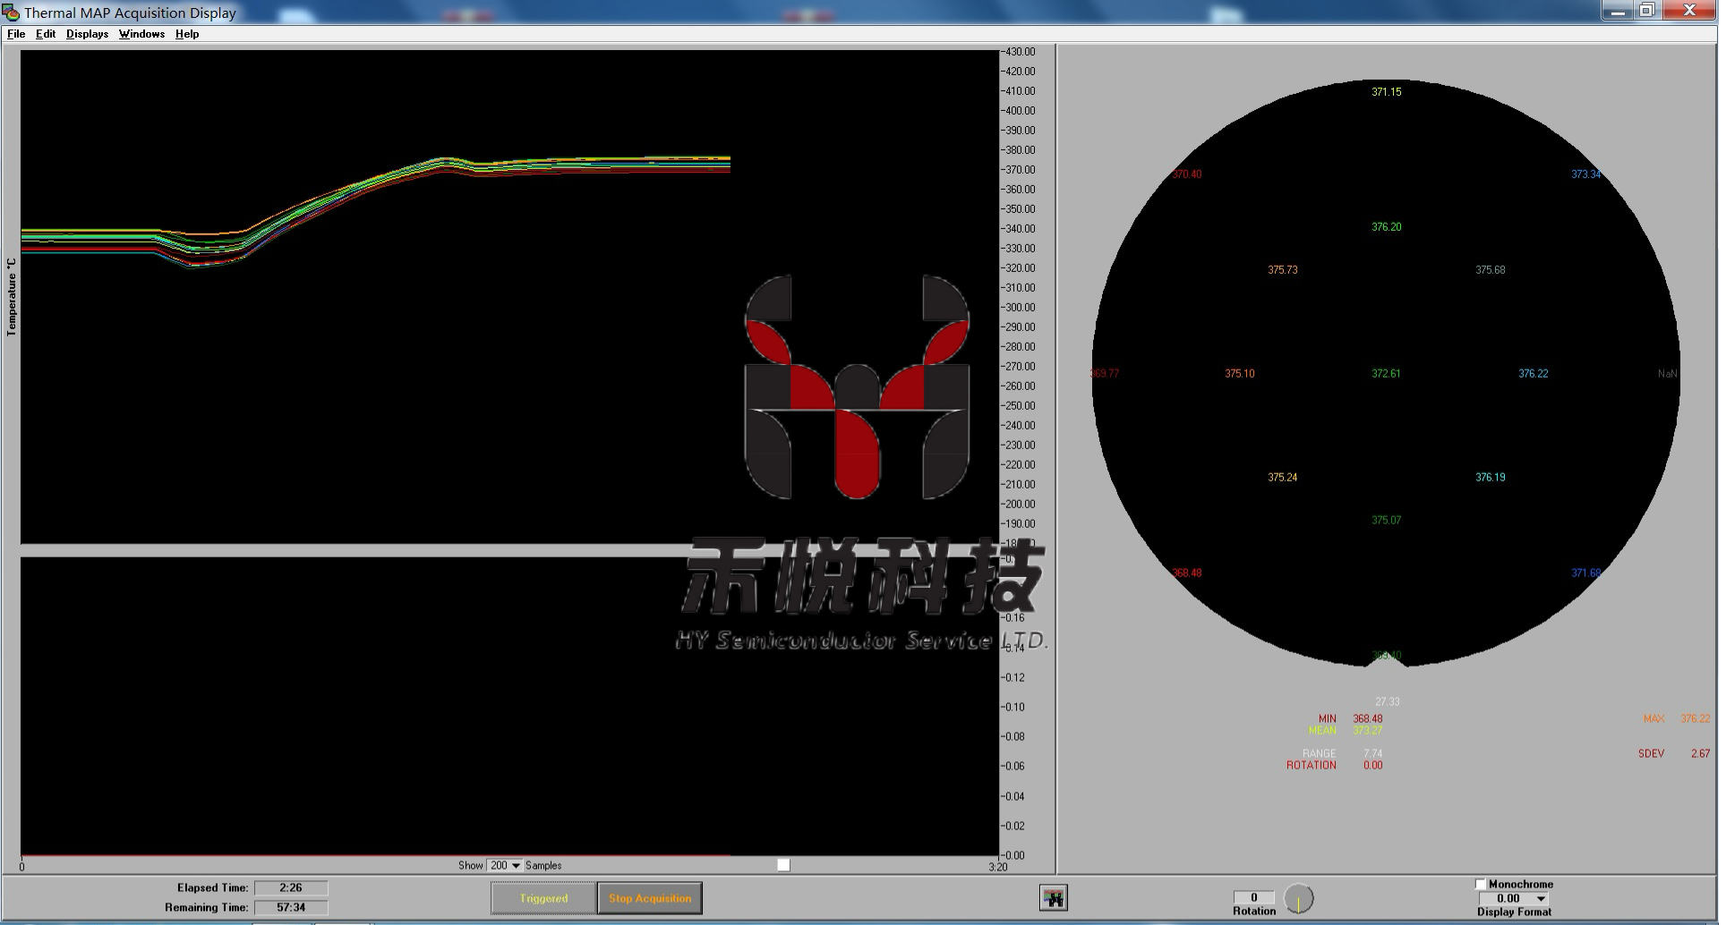The width and height of the screenshot is (1726, 925).
Task: Toggle the small white checkbox below the graph
Action: 783,865
